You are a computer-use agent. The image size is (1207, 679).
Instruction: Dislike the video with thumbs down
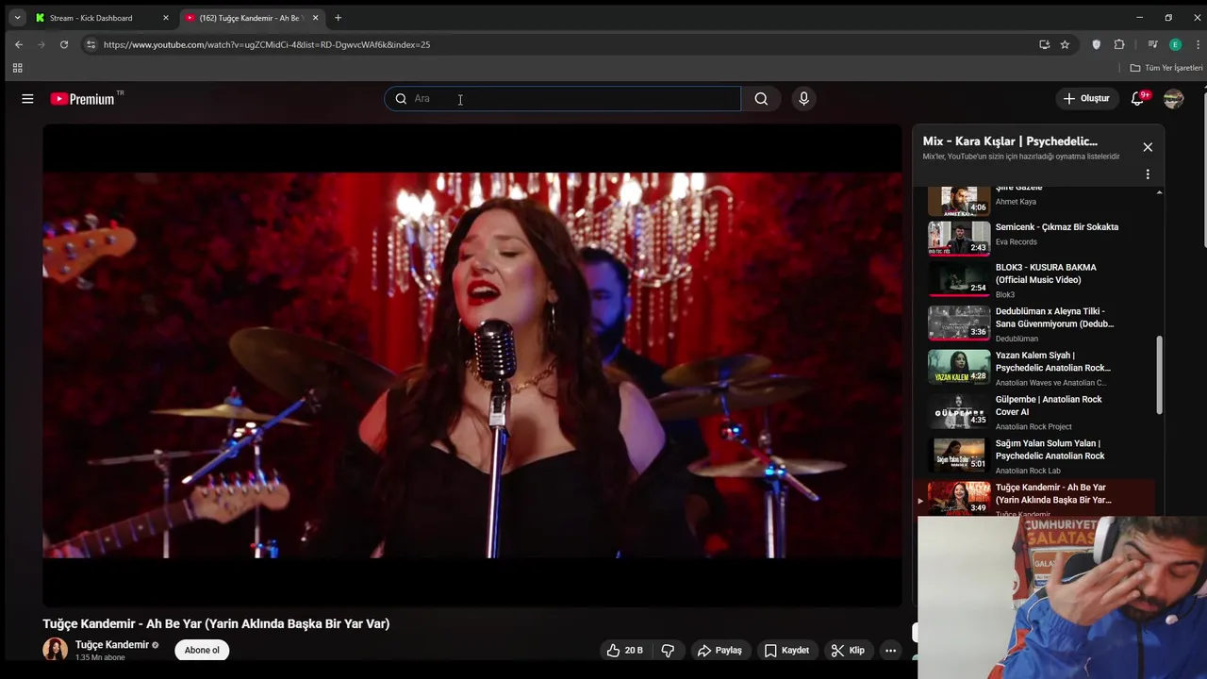point(668,650)
